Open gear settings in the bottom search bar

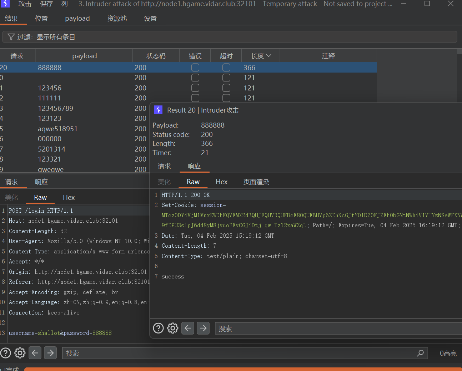pyautogui.click(x=20, y=353)
